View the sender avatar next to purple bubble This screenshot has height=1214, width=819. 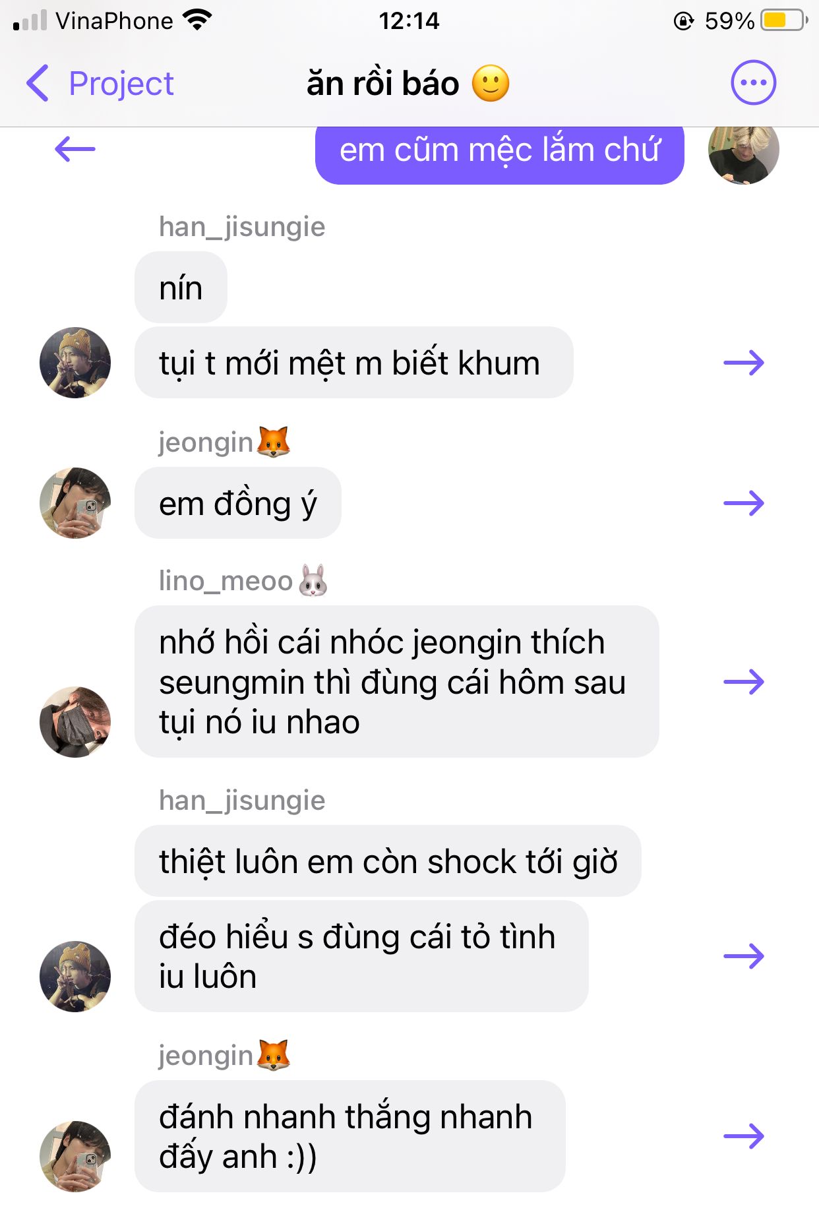tap(743, 151)
